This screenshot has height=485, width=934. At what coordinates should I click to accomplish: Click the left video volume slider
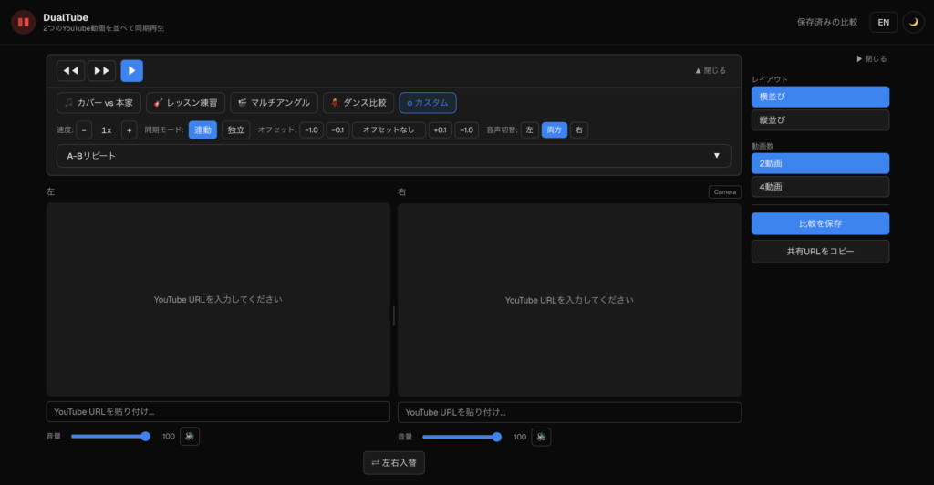point(109,437)
